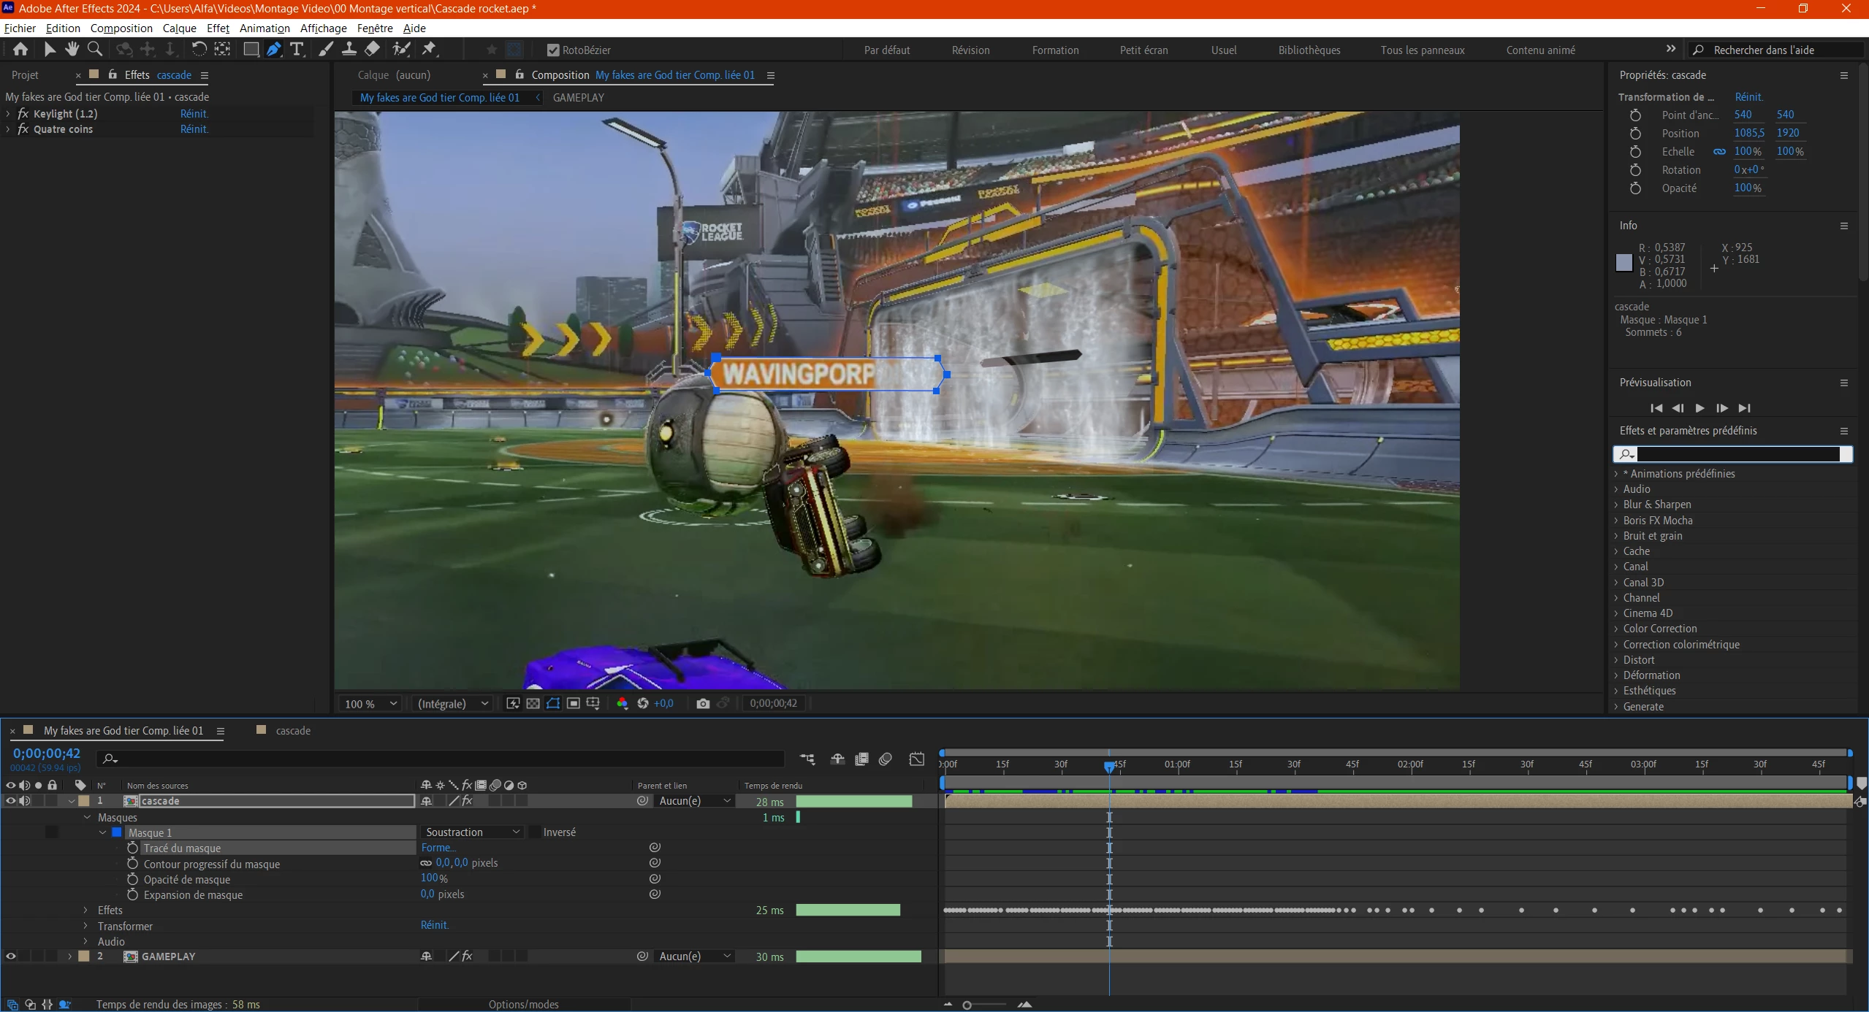Switch to the cascade timeline tab

pos(292,730)
